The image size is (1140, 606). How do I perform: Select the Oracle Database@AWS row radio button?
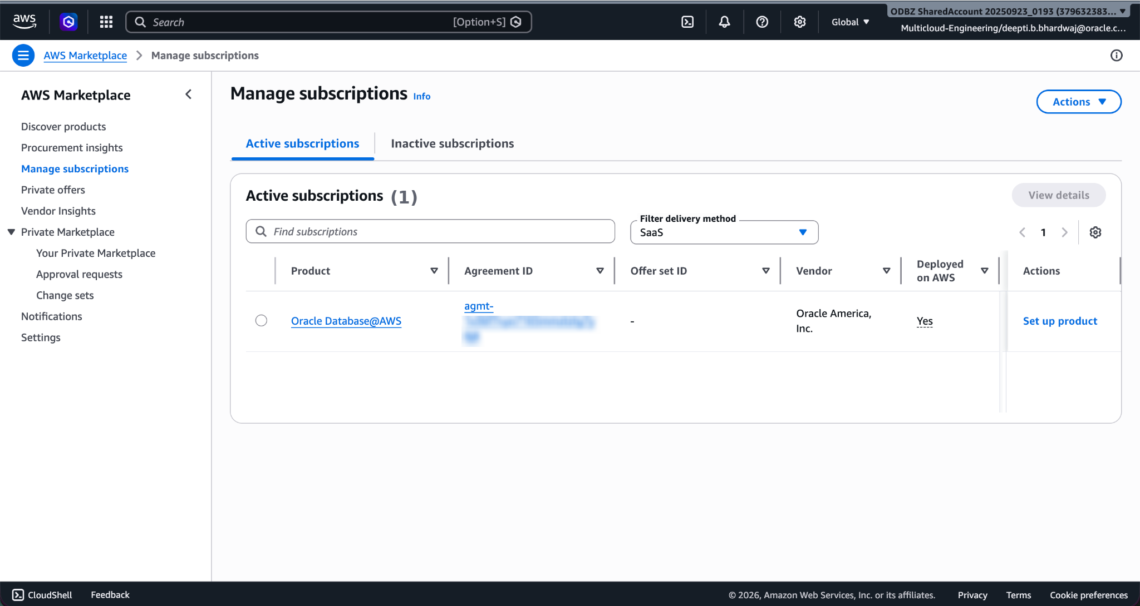[261, 320]
